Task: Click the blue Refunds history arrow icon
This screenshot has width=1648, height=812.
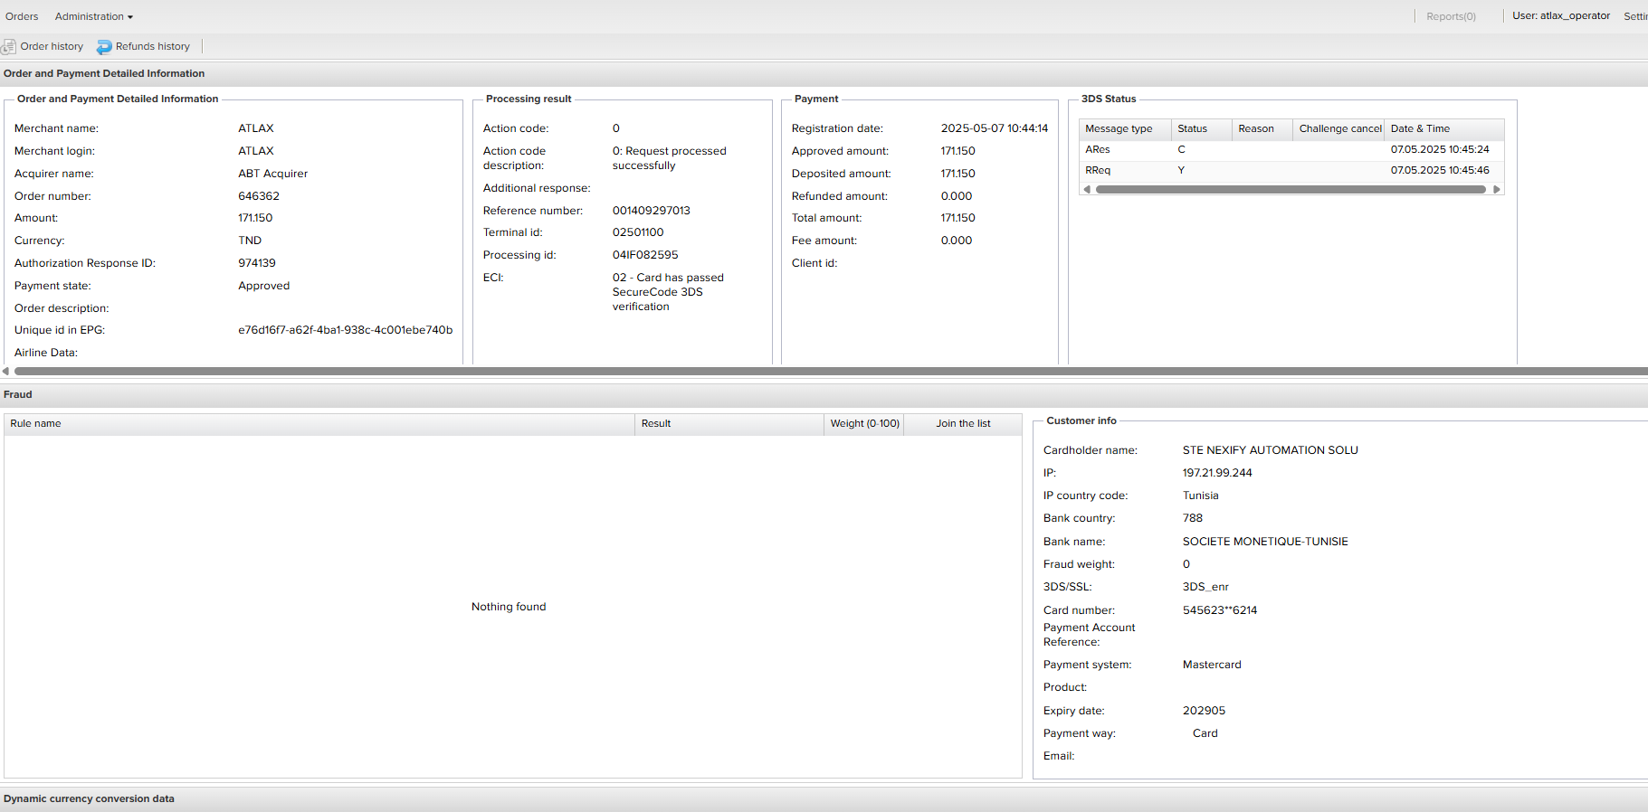Action: [104, 47]
